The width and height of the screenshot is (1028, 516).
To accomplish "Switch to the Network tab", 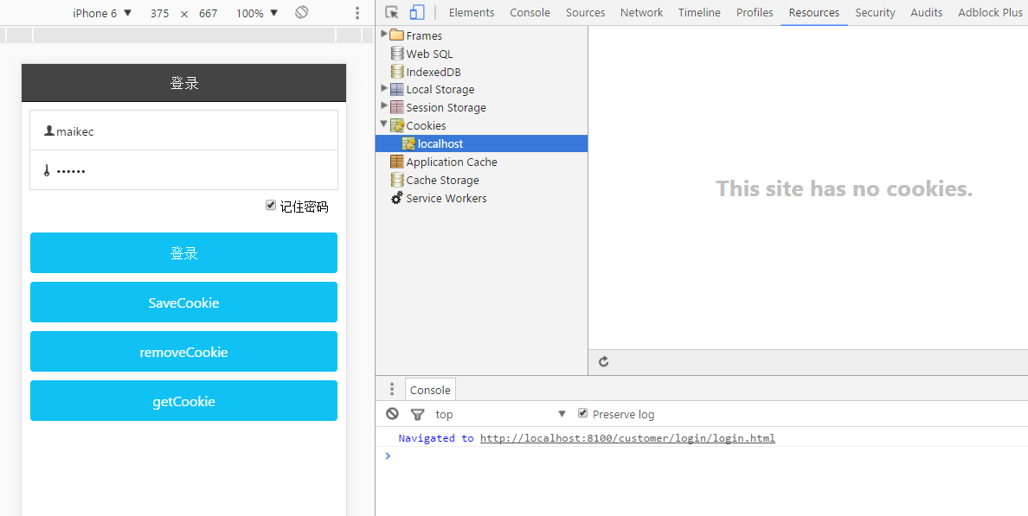I will [x=641, y=12].
